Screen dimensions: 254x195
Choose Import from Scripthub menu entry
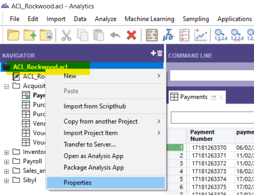pos(94,106)
